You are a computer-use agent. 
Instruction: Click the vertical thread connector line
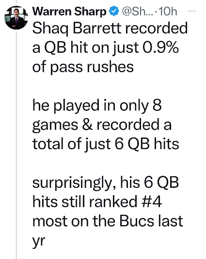[16, 145]
